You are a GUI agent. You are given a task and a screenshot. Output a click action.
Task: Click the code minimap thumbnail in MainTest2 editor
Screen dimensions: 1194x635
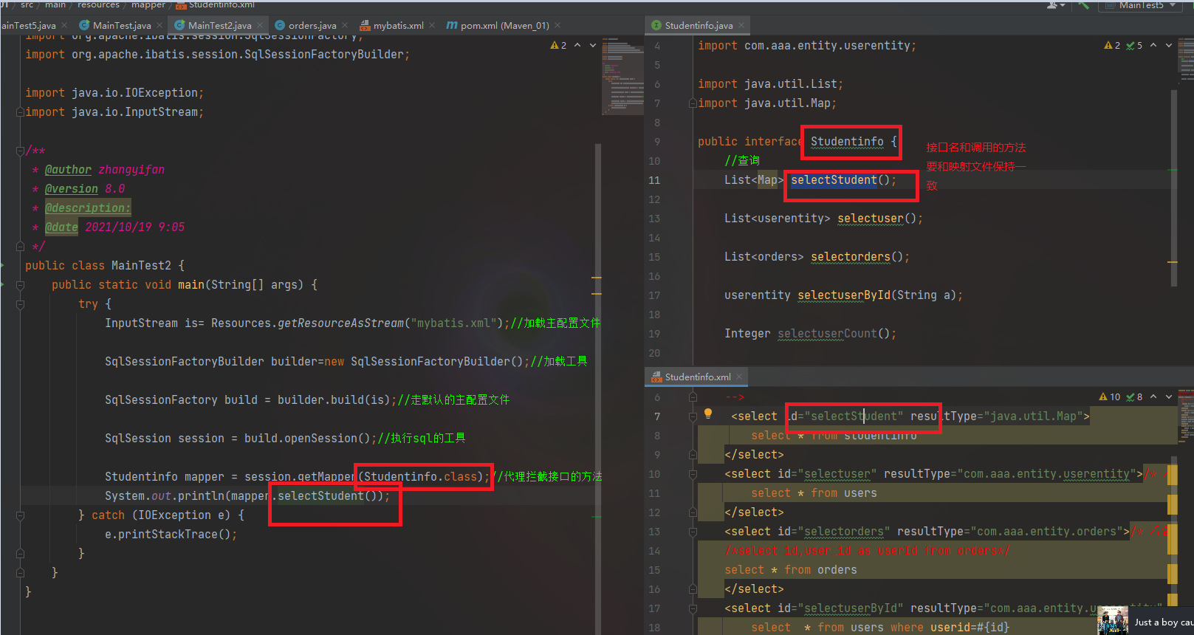pyautogui.click(x=622, y=78)
